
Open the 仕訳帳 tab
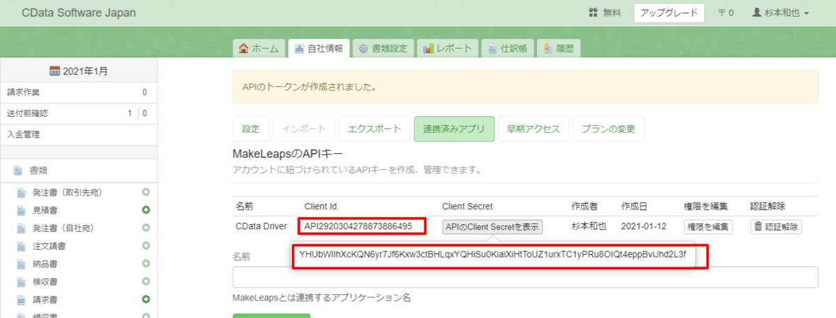click(x=507, y=49)
